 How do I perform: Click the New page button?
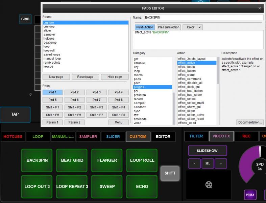tap(56, 77)
